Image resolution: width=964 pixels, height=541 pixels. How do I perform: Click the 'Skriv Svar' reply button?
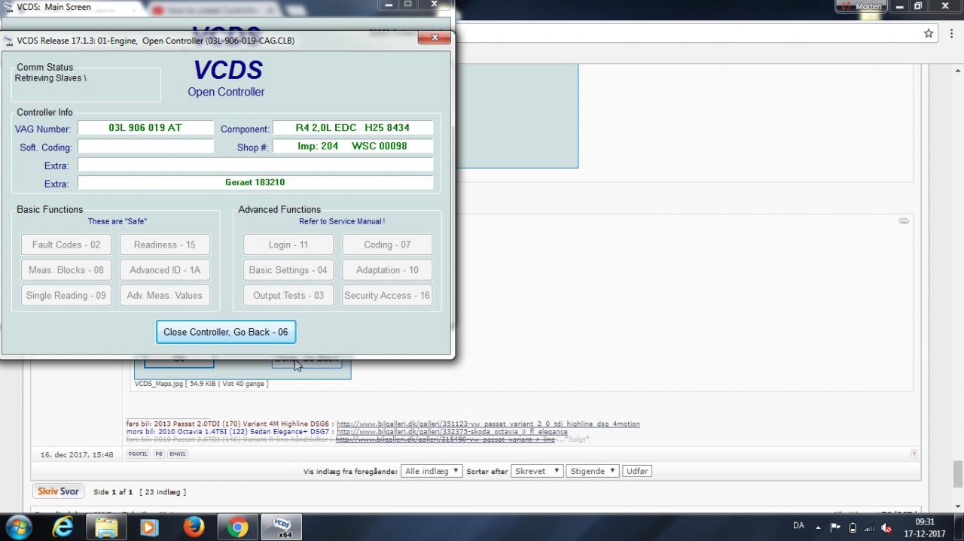point(58,491)
